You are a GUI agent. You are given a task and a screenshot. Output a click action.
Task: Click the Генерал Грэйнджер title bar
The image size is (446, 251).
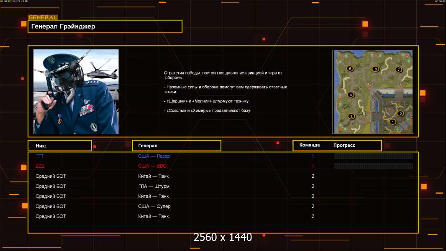pyautogui.click(x=105, y=26)
